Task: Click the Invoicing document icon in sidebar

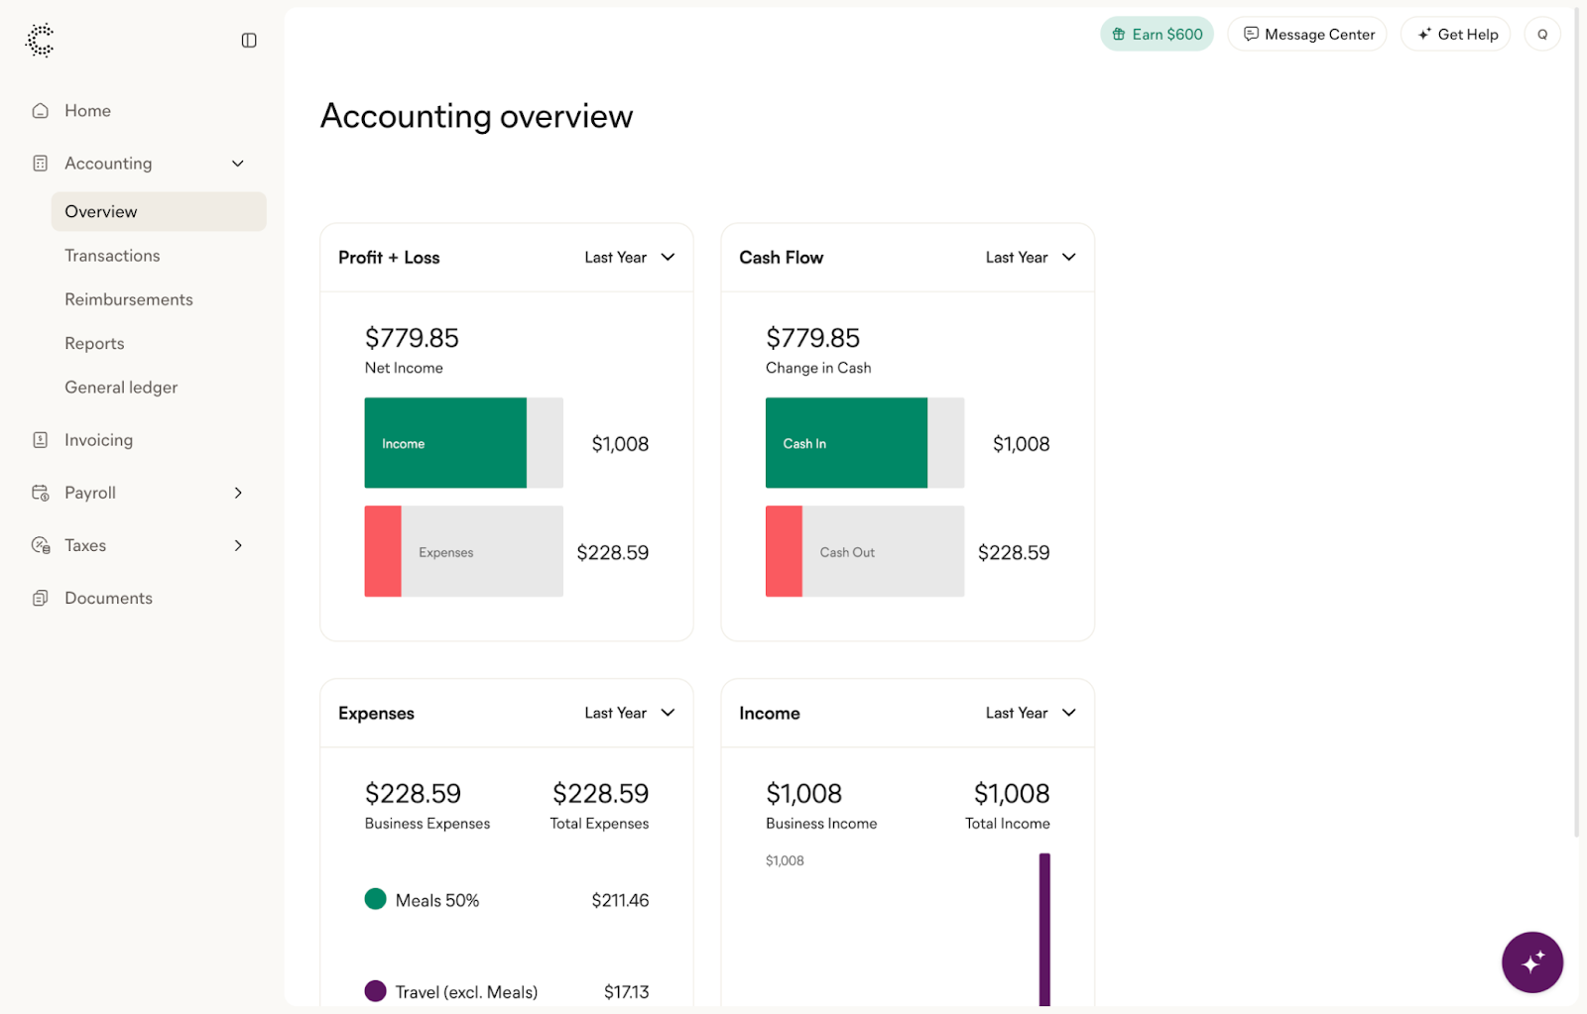Action: click(x=41, y=440)
